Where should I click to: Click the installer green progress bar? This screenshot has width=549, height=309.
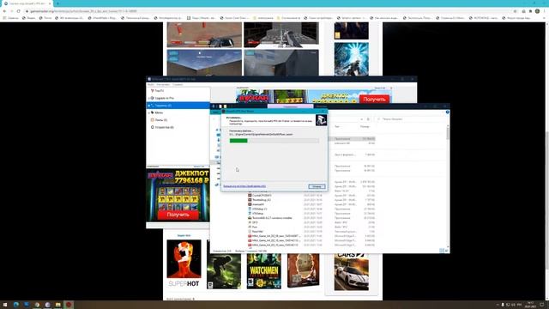tap(274, 141)
